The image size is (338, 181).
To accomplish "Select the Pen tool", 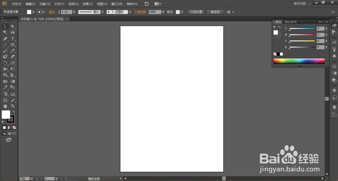I will coord(5,39).
